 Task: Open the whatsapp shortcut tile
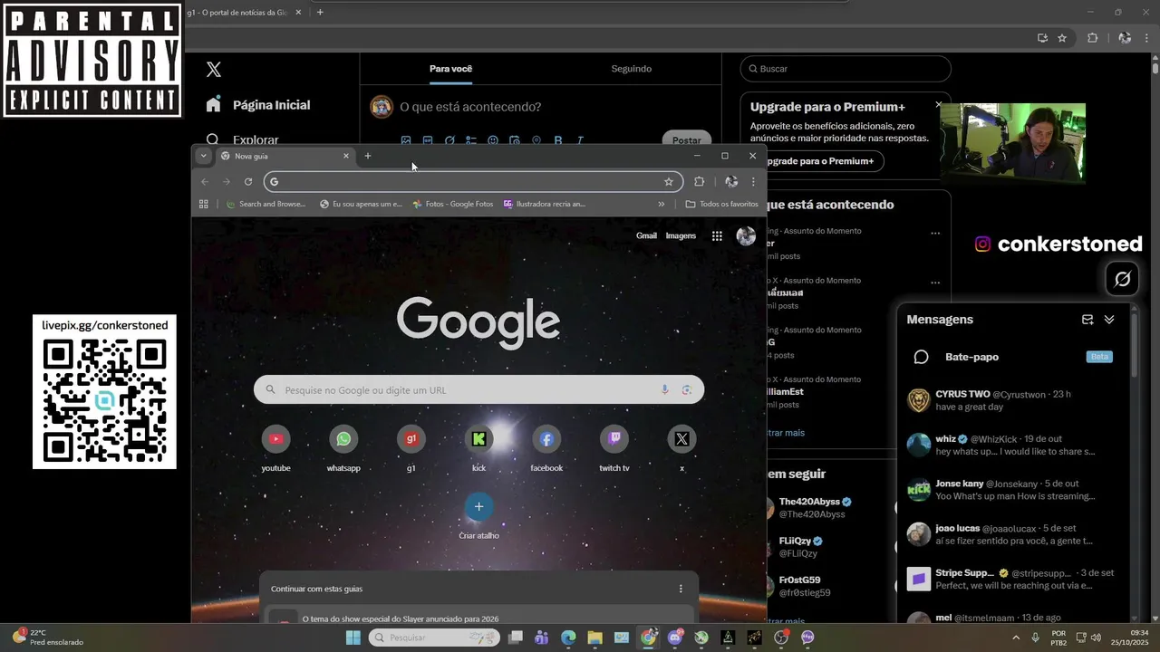click(343, 450)
